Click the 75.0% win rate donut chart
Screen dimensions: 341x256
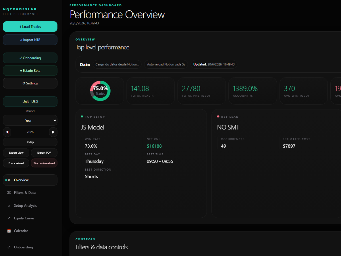click(100, 91)
